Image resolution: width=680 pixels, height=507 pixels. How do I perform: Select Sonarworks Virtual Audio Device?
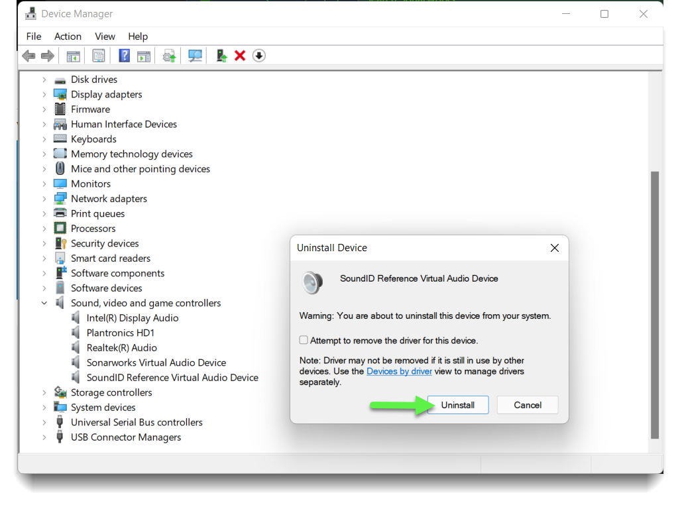pos(156,362)
